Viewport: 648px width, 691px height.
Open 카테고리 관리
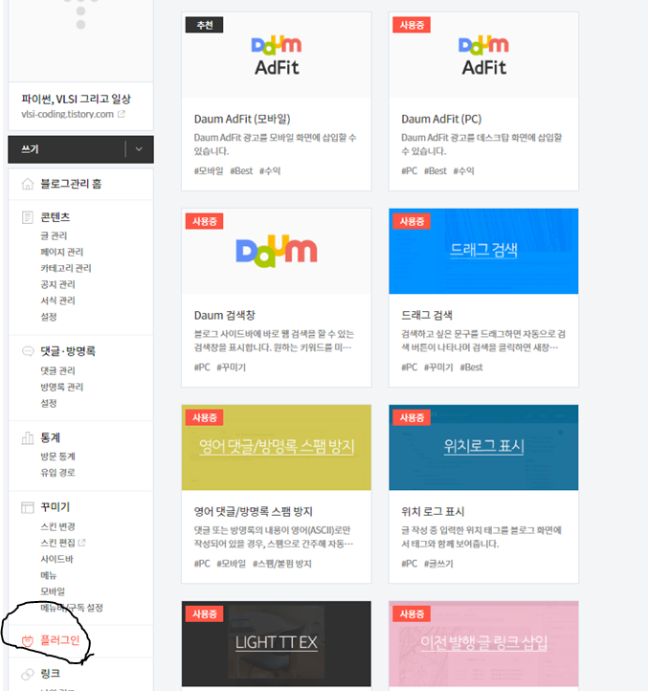[66, 268]
